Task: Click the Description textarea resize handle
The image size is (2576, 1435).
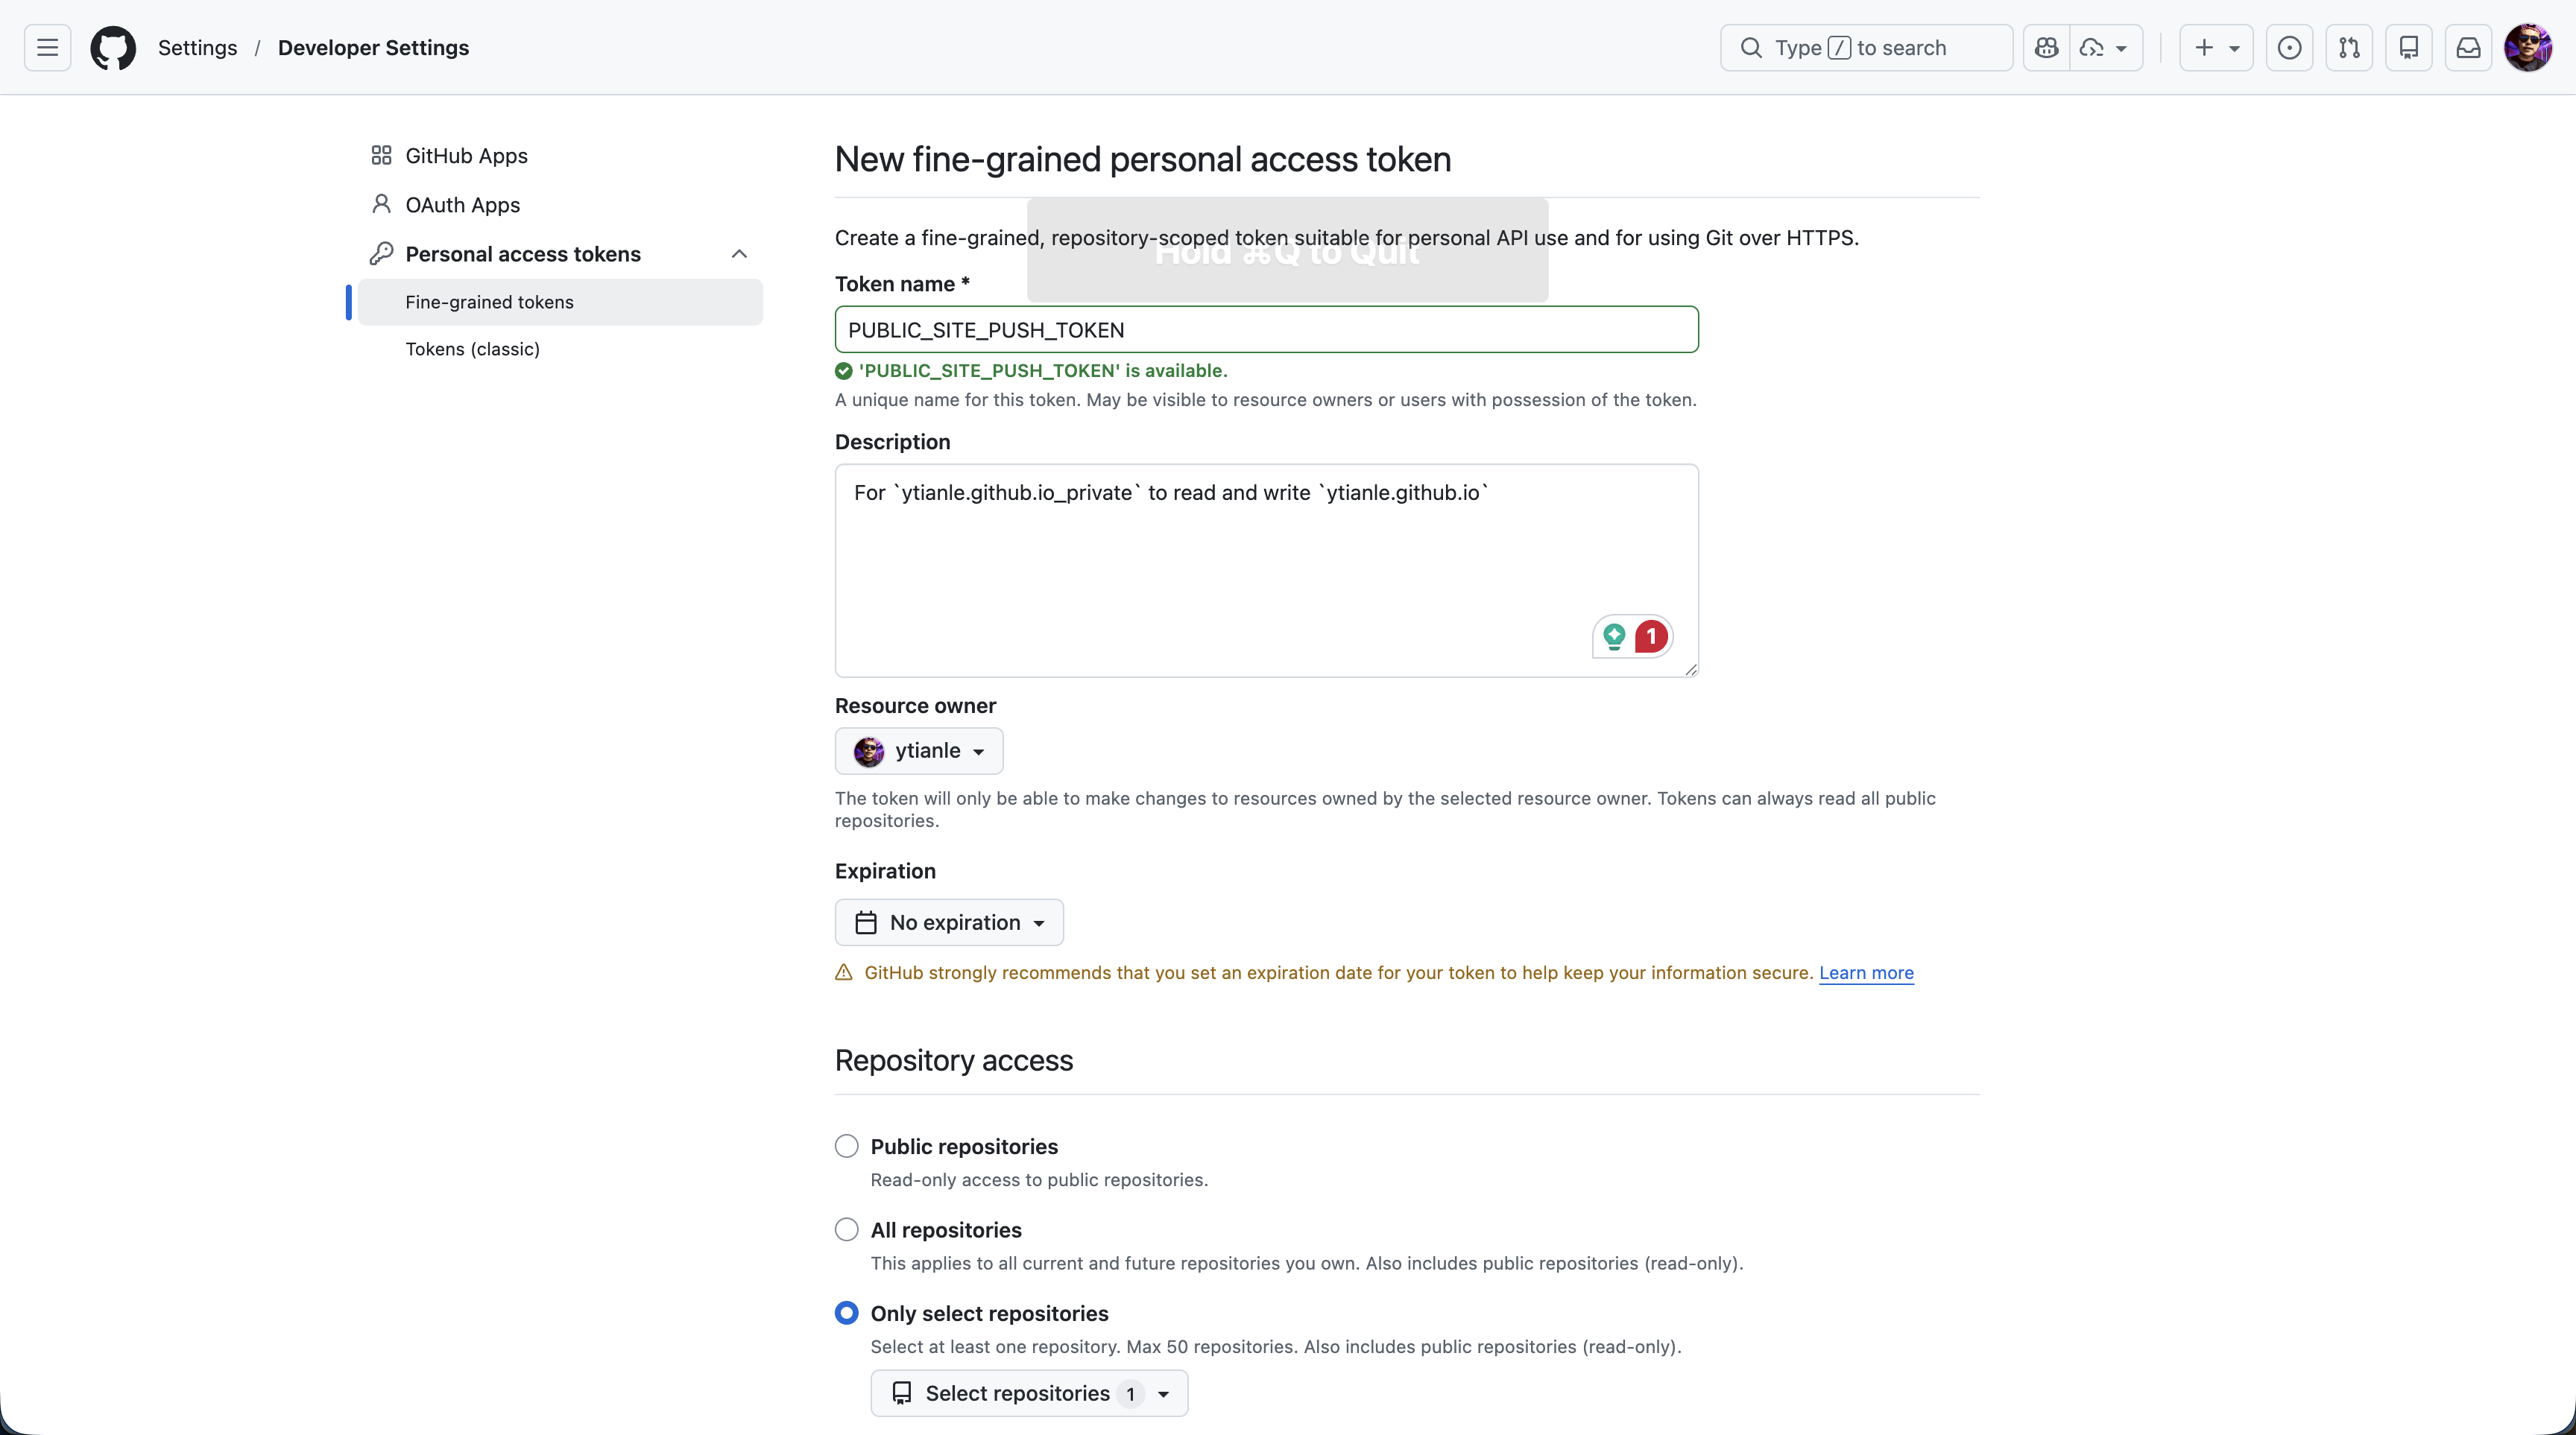Action: click(1690, 670)
